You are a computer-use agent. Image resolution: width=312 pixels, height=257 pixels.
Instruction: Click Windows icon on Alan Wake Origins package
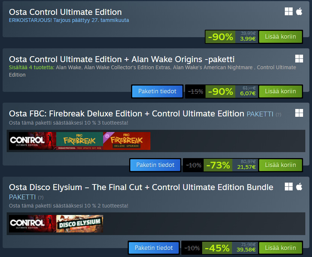point(299,58)
